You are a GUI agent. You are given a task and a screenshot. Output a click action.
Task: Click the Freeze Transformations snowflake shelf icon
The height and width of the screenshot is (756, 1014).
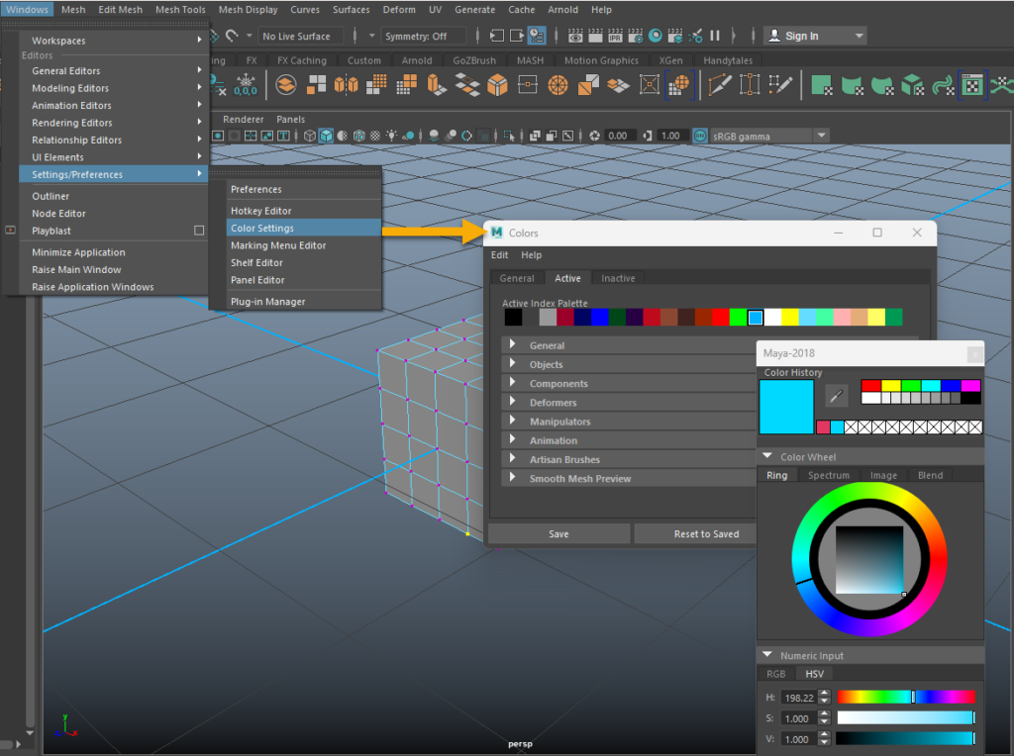click(246, 84)
